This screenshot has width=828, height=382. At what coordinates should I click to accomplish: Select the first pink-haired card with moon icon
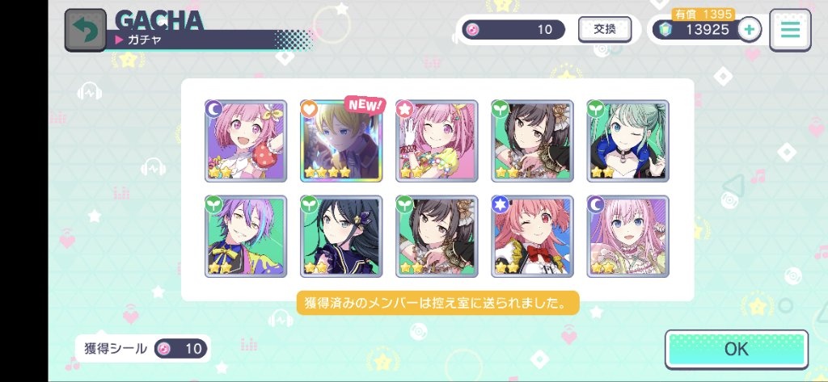pyautogui.click(x=246, y=141)
